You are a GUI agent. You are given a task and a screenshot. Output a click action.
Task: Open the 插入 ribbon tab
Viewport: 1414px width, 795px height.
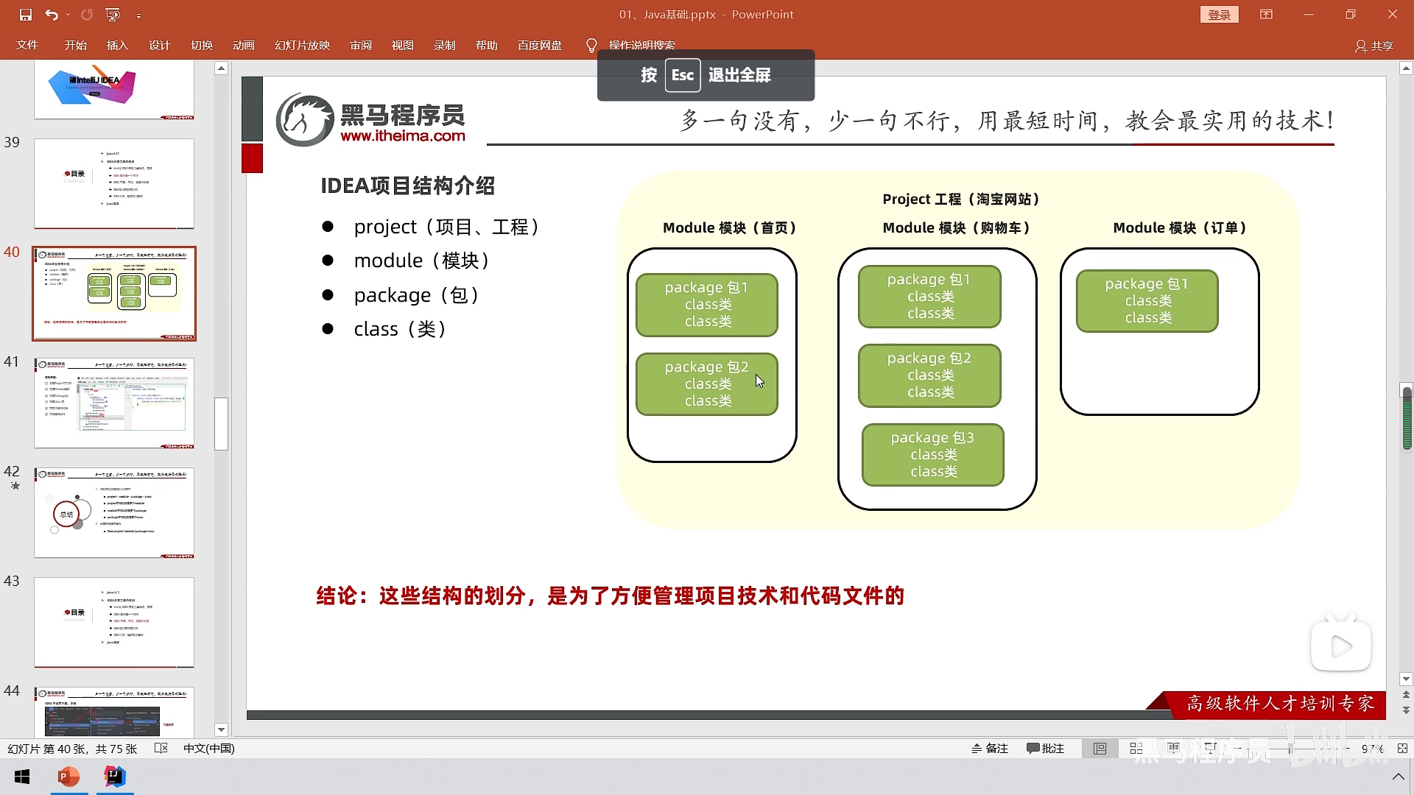[x=117, y=46]
